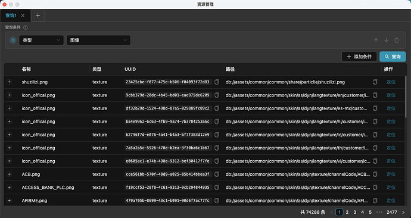Jump to last page 2477

391,212
